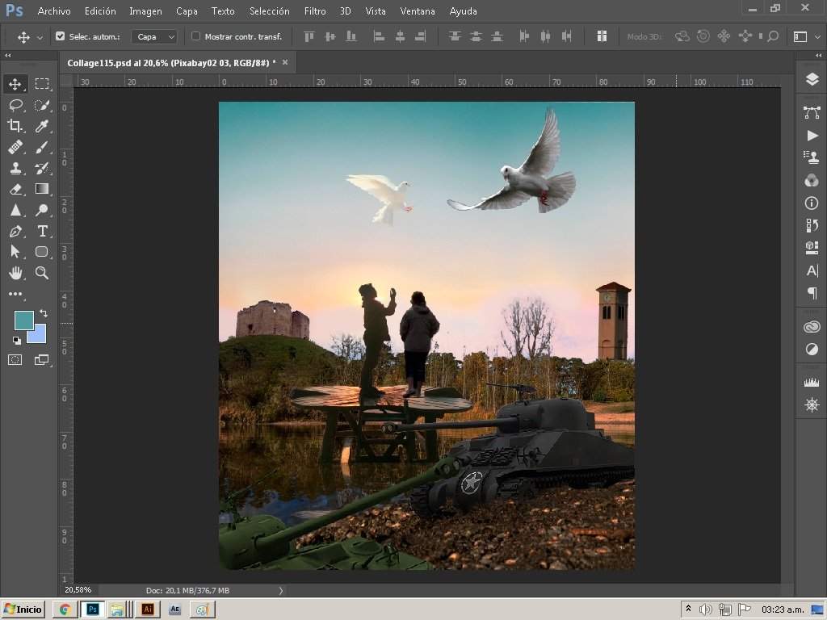Show hidden system tray icons
Viewport: 827px width, 620px height.
pos(688,609)
